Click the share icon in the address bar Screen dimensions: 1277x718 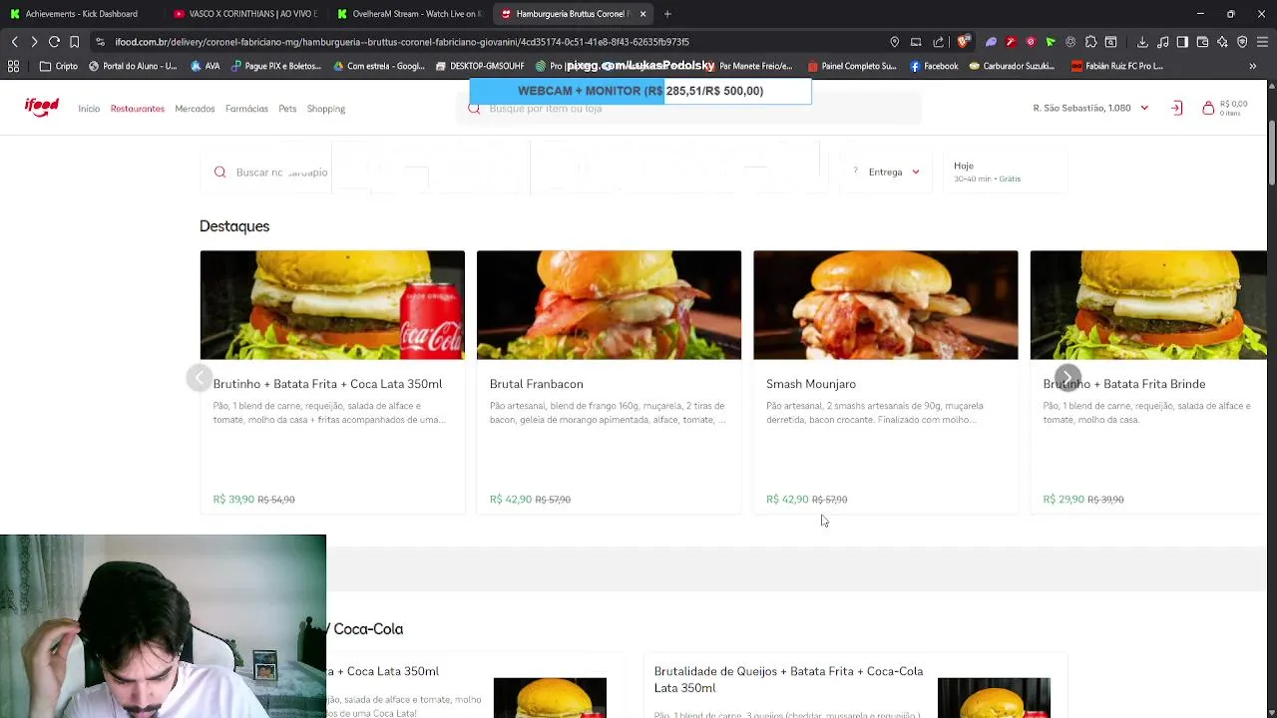click(939, 42)
